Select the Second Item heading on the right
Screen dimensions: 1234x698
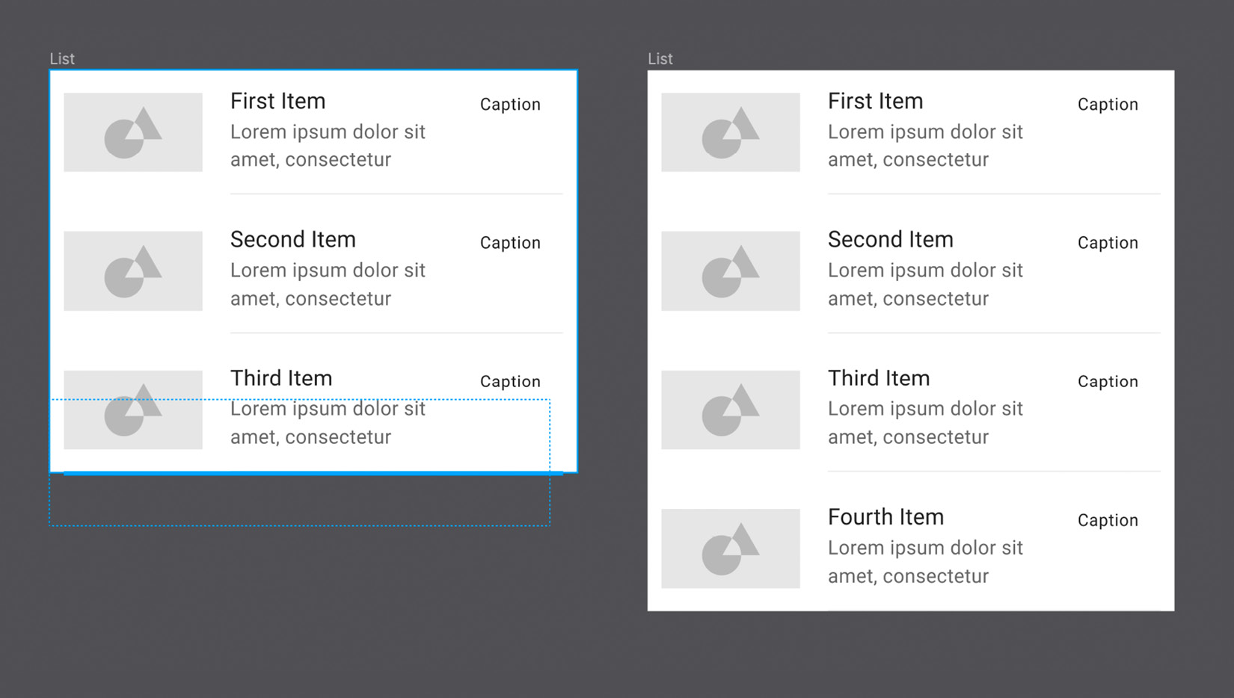890,239
